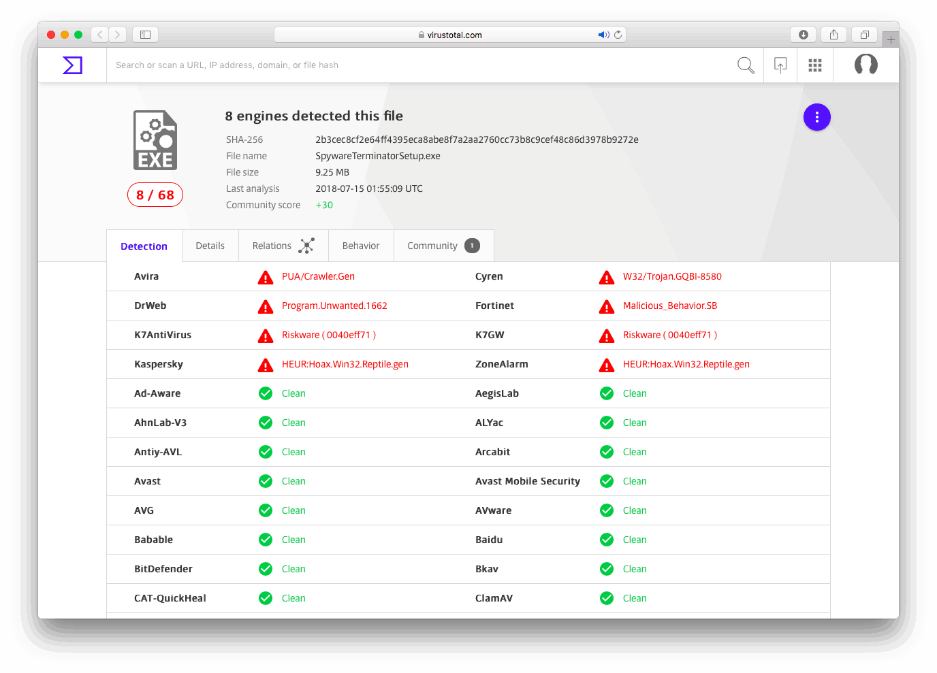Click Avira's red warning icon
The width and height of the screenshot is (937, 673).
(x=266, y=277)
